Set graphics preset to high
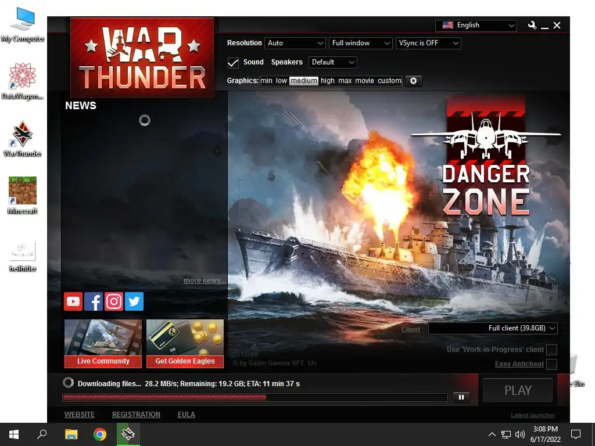The width and height of the screenshot is (595, 446). pos(328,81)
